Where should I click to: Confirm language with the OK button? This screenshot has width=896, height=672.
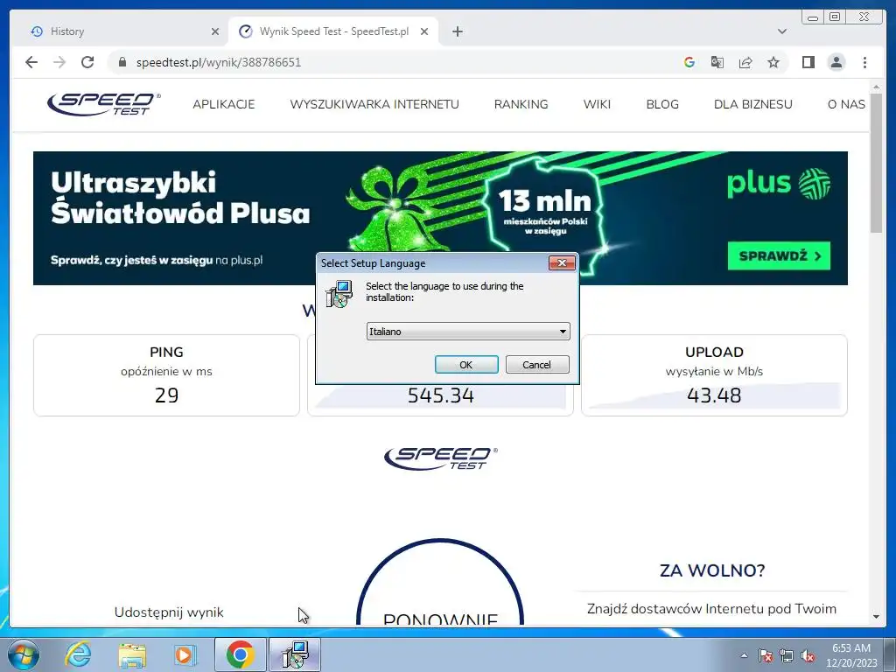tap(466, 365)
